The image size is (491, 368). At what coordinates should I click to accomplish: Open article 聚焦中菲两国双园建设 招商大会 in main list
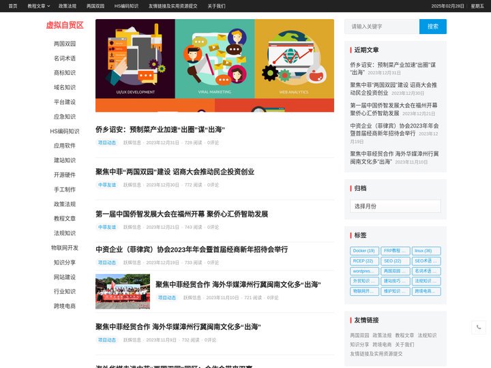point(175,172)
